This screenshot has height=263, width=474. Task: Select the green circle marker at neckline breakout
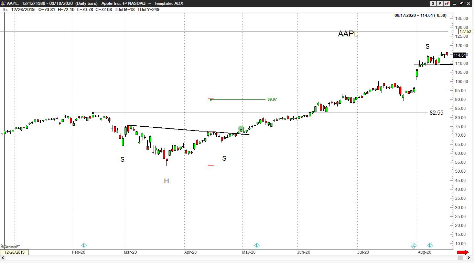(x=241, y=129)
